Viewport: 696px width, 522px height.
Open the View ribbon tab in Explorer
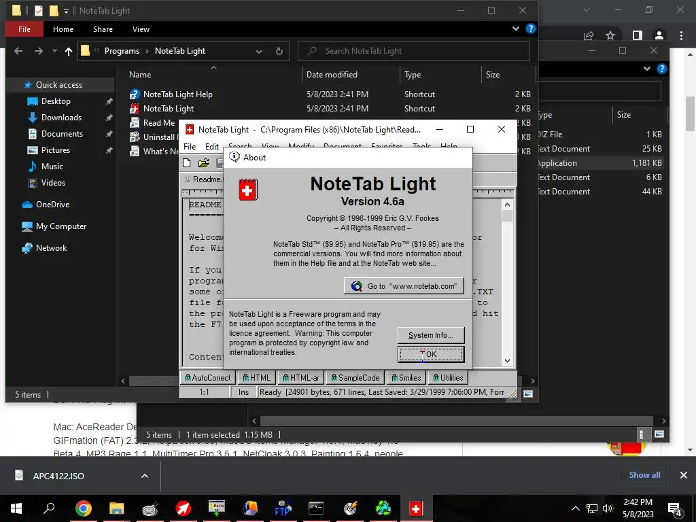pos(141,29)
